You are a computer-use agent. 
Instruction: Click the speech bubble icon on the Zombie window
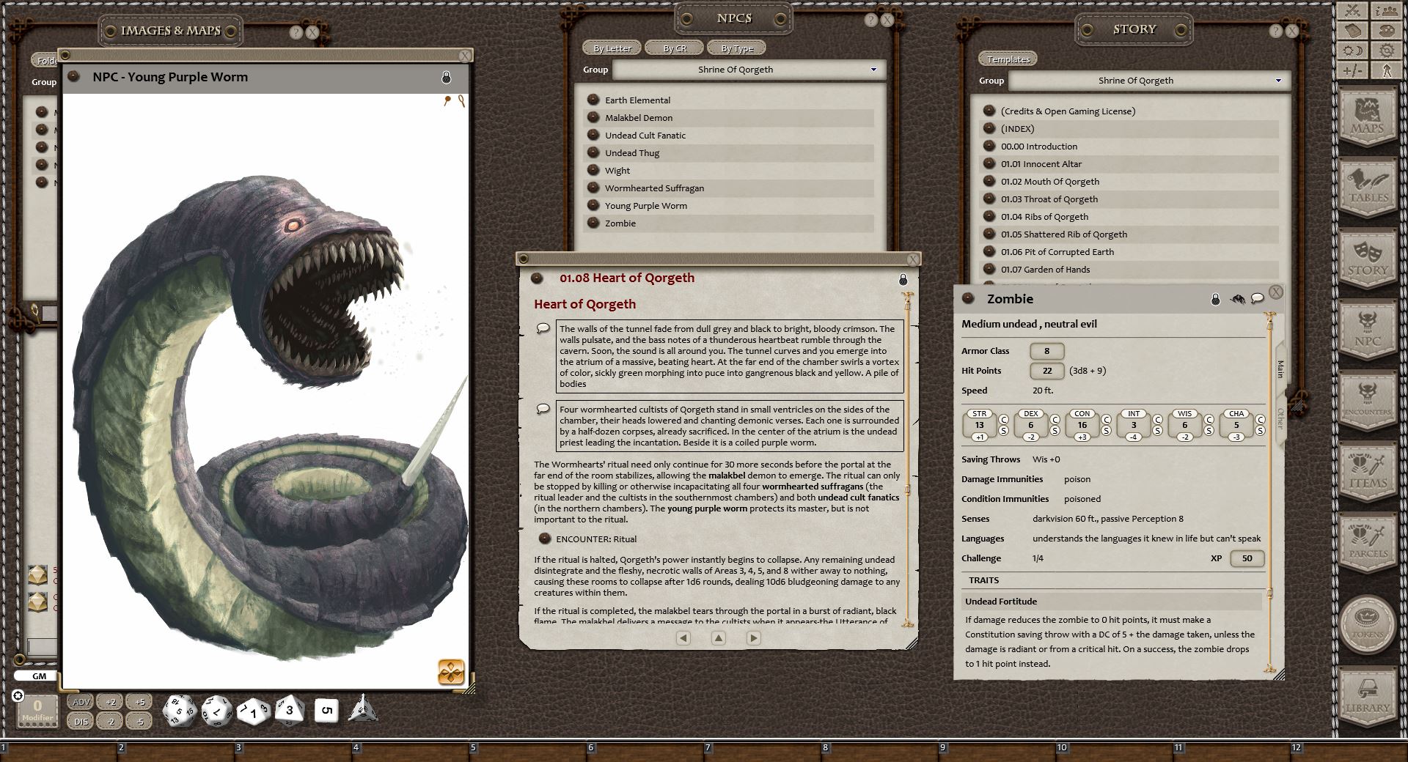click(1258, 299)
